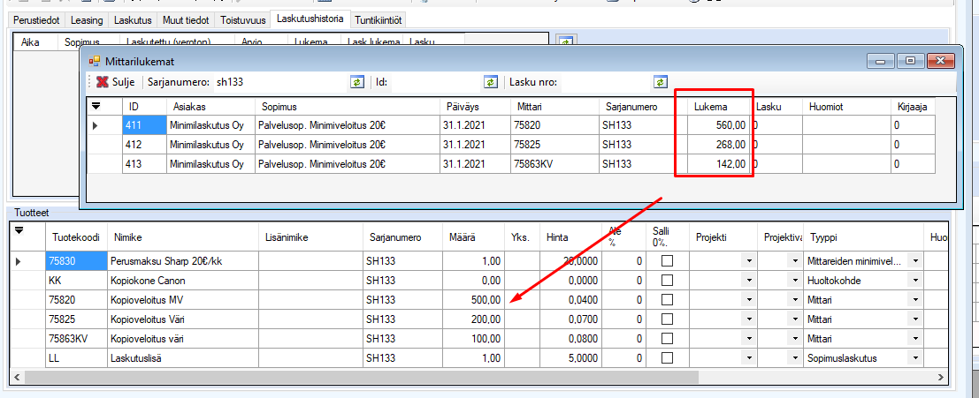This screenshot has width=979, height=398.
Task: Switch to Leasing tab
Action: [x=87, y=20]
